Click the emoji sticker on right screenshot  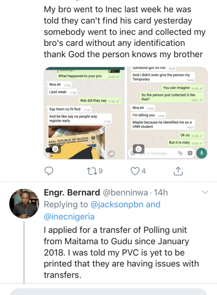(x=138, y=149)
